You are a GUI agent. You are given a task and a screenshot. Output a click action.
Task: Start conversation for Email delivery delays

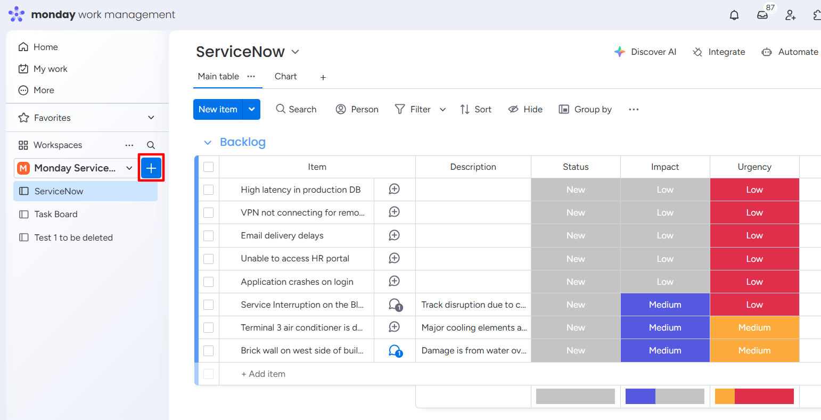pos(395,235)
